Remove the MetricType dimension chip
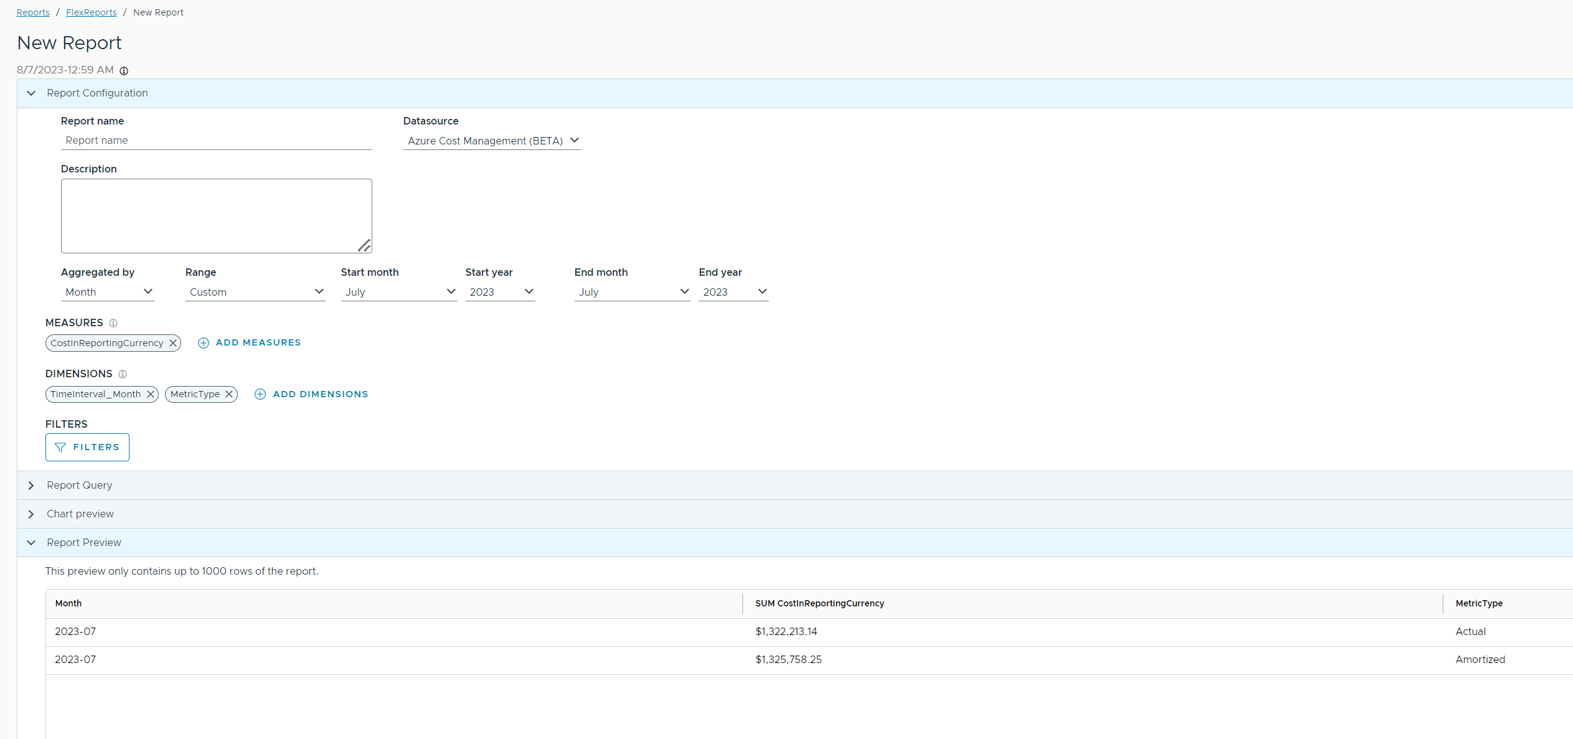Image resolution: width=1573 pixels, height=739 pixels. pyautogui.click(x=229, y=394)
